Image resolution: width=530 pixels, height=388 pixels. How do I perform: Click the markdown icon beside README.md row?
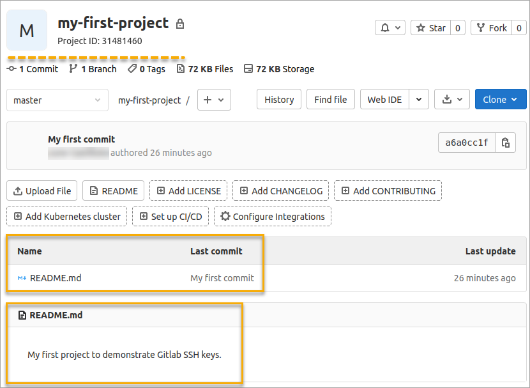[22, 278]
